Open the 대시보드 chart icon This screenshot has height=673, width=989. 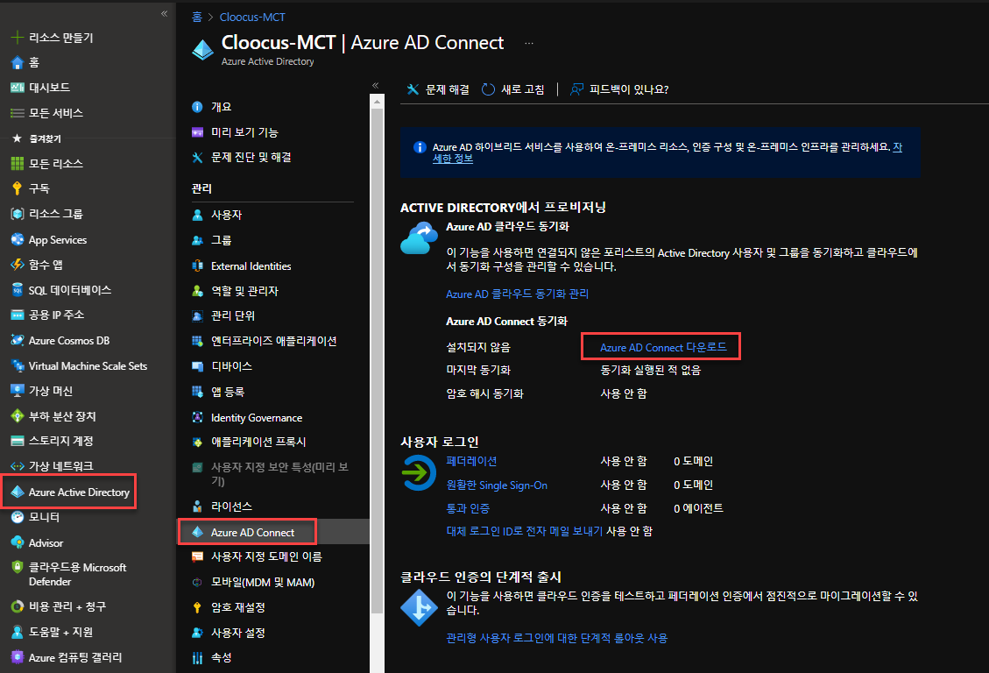[17, 88]
